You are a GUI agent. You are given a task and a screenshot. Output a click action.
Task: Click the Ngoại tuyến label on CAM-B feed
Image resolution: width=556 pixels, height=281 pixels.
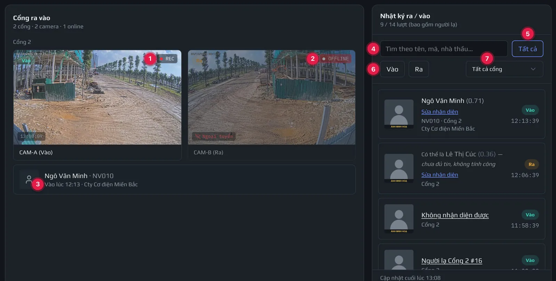tap(214, 136)
